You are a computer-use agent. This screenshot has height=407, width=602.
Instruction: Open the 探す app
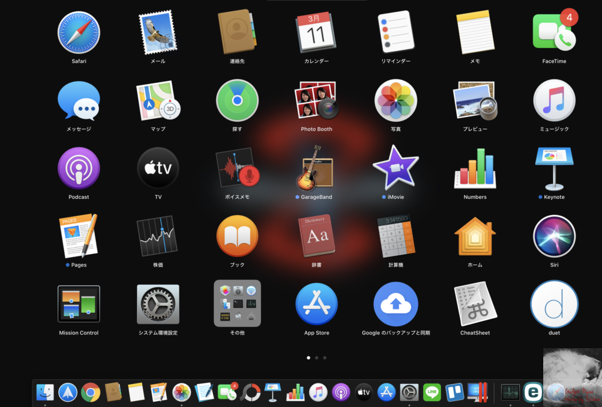(x=238, y=101)
